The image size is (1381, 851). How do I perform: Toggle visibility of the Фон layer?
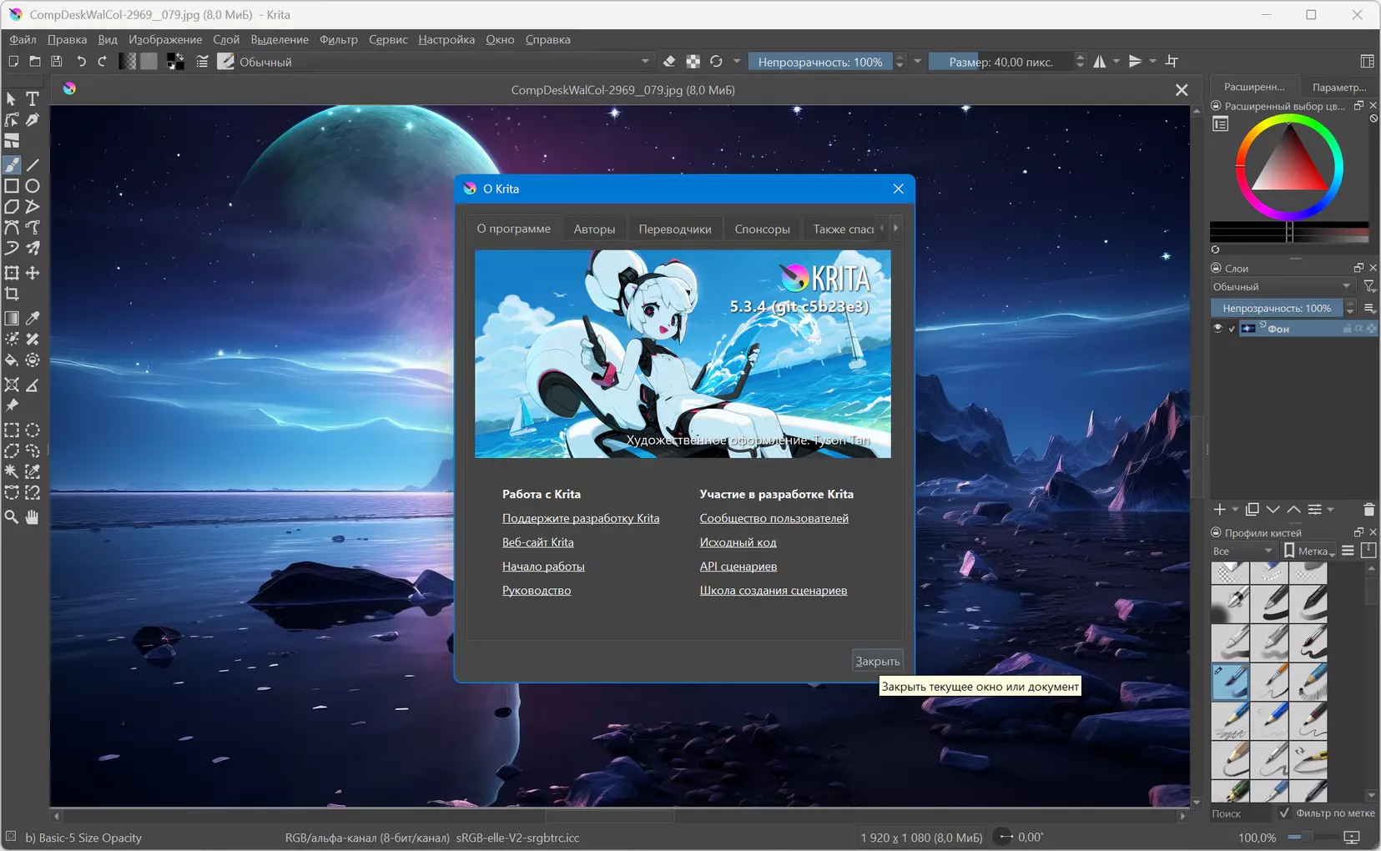(1218, 329)
